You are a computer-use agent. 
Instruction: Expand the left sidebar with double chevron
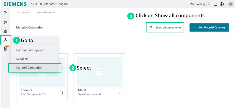pos(5,12)
